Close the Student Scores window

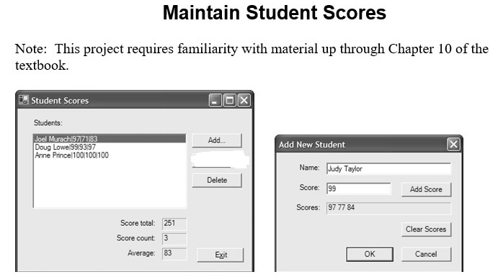[244, 101]
